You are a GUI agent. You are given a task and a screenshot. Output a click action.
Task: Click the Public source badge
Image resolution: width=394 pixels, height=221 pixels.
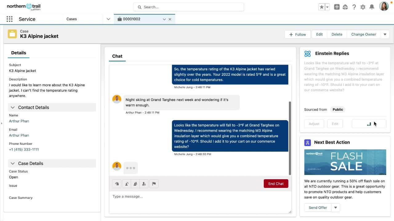[x=338, y=110]
